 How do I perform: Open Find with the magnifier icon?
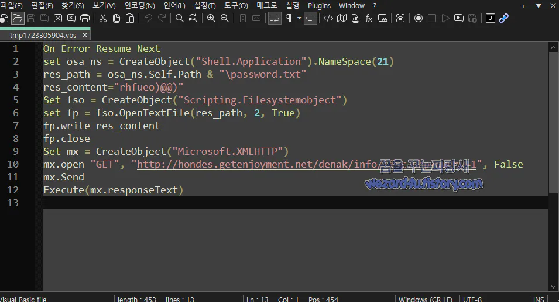[x=180, y=18]
